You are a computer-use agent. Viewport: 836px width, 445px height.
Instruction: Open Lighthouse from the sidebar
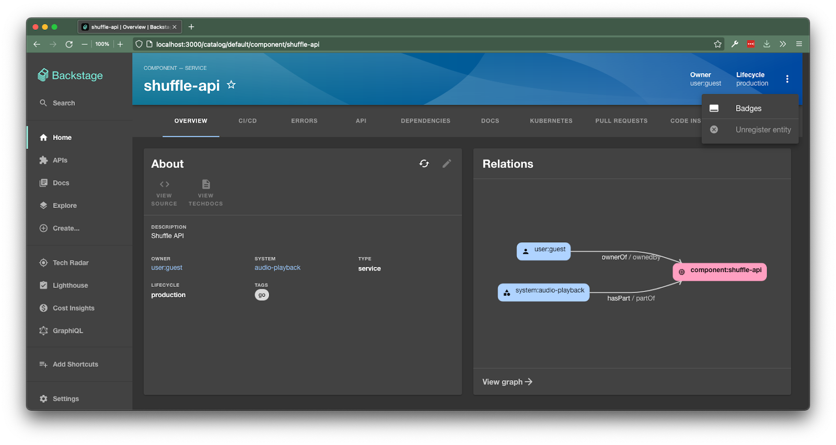click(x=70, y=285)
